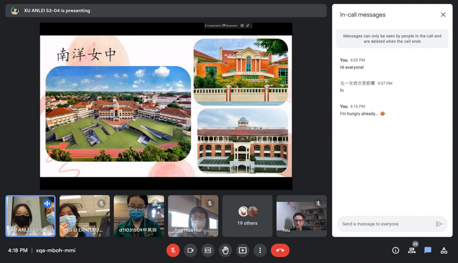The width and height of the screenshot is (458, 263).
Task: Select NG LI ERN video tile
Action: [85, 216]
